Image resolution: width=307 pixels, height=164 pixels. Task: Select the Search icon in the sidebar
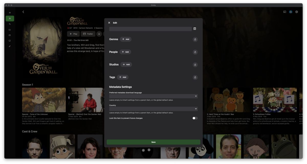click(x=9, y=24)
